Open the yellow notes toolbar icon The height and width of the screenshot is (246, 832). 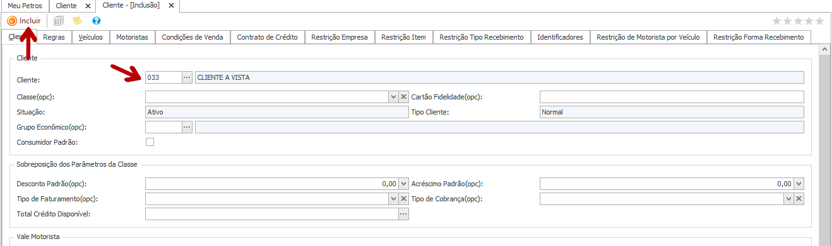(77, 21)
